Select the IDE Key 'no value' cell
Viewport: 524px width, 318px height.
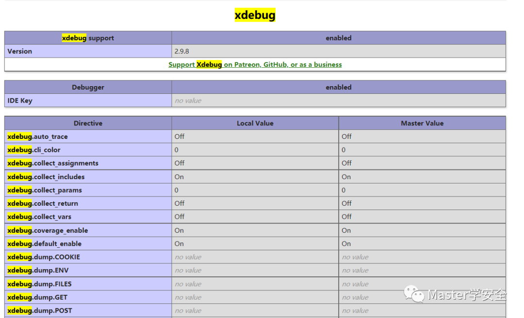339,101
